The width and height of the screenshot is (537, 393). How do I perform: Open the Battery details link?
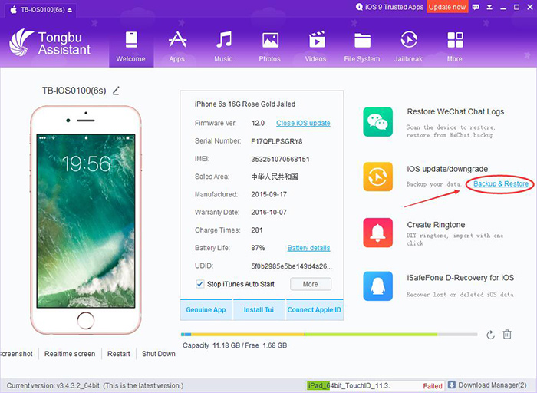308,248
